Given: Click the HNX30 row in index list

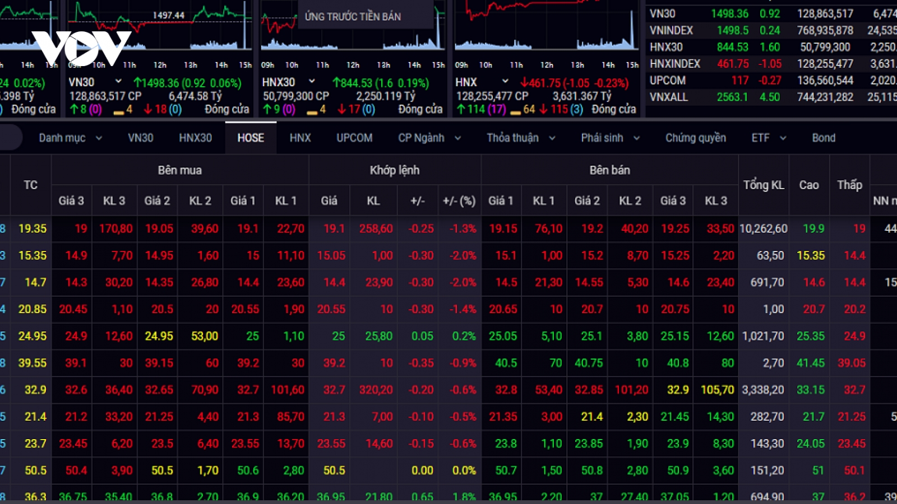Looking at the screenshot, I should click(773, 47).
